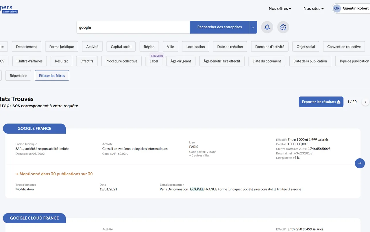The image size is (370, 232).
Task: Export results with Exporter les résultats
Action: pyautogui.click(x=321, y=102)
